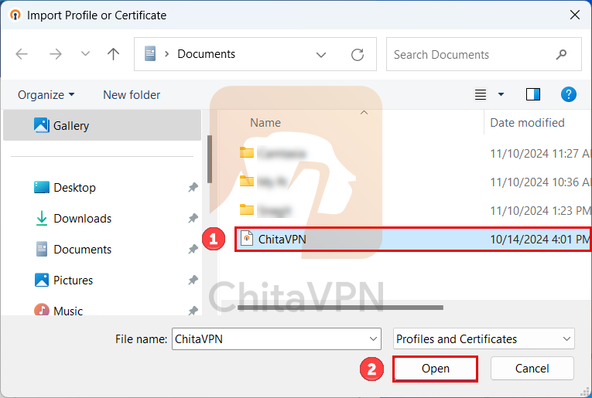Select the ChitaVPN profile file

click(282, 240)
